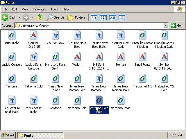
Task: Expand the Back history dropdown arrow
Action: coord(19,17)
